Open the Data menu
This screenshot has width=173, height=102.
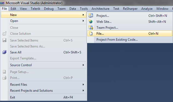click(73, 9)
